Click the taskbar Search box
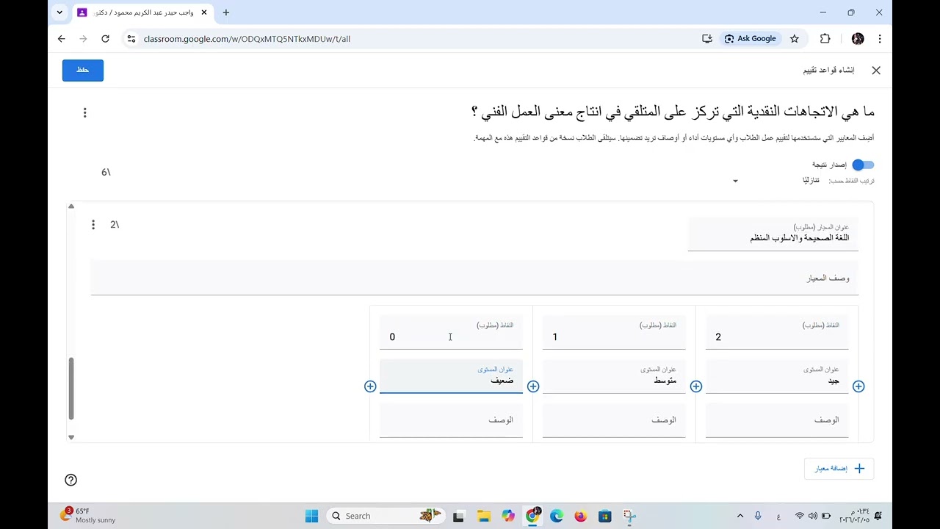 click(x=385, y=516)
